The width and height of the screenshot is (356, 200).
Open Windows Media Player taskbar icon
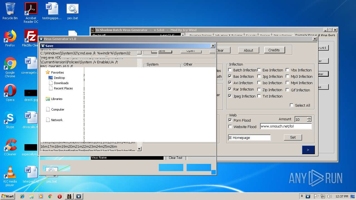(41, 196)
